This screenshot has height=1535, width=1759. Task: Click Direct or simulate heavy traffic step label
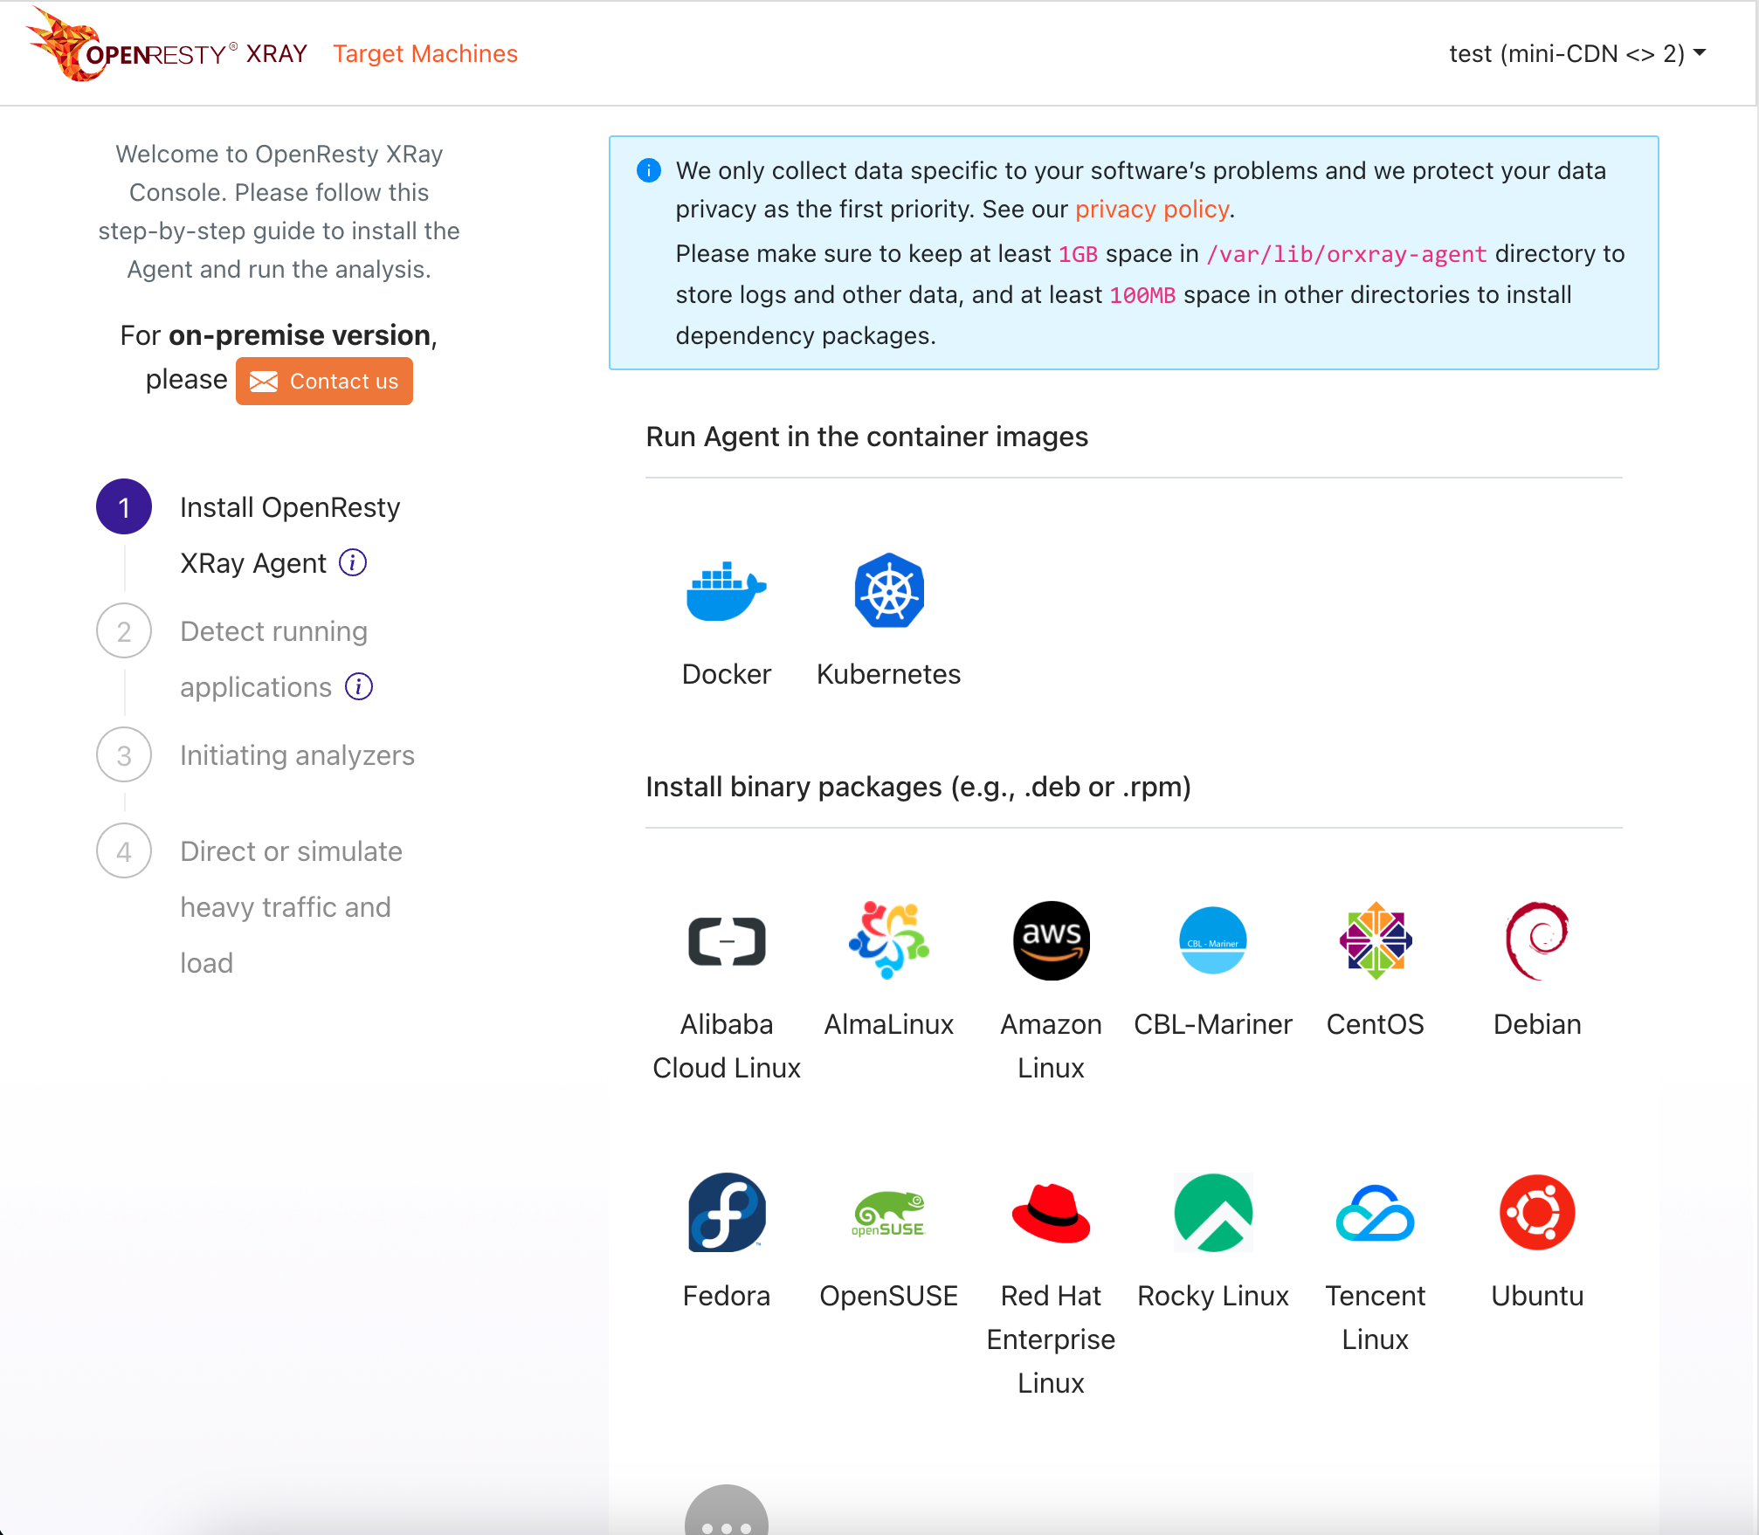click(291, 907)
